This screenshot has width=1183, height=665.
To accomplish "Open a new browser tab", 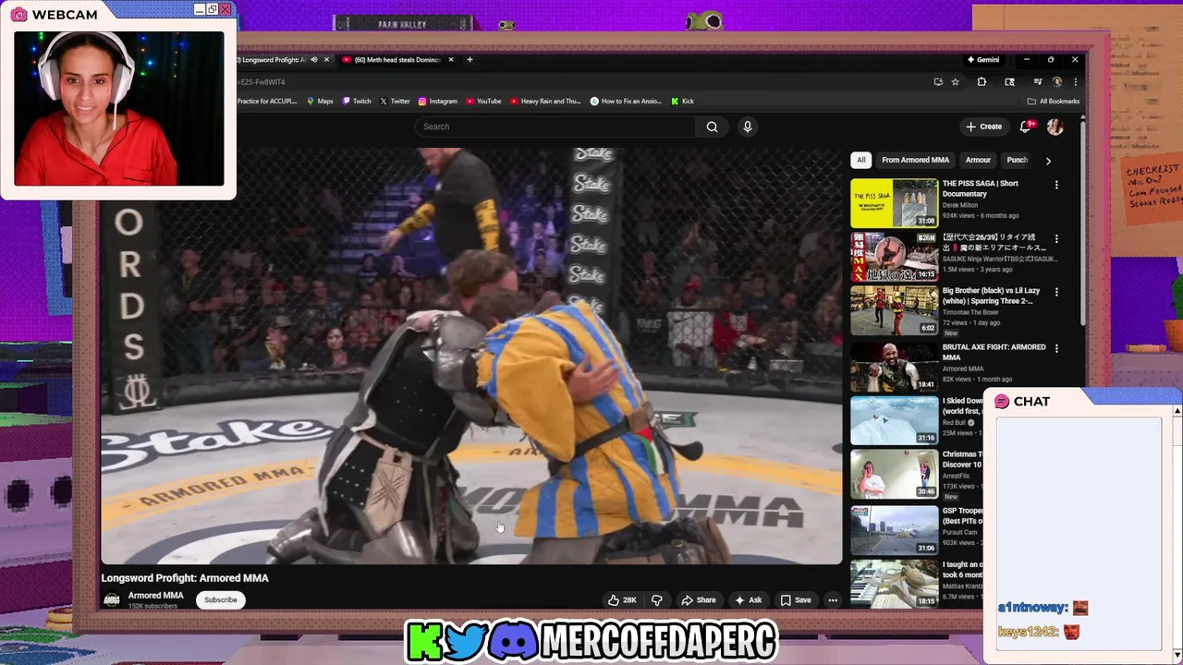I will pyautogui.click(x=470, y=60).
